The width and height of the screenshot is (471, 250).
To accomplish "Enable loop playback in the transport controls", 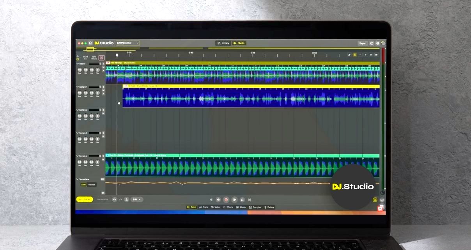I will 242,200.
